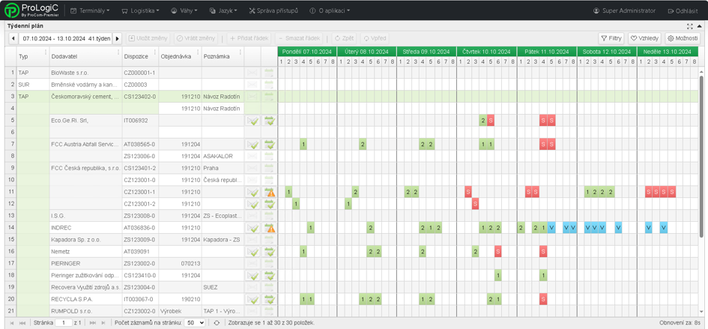This screenshot has width=708, height=329.
Task: Click the fullscreen expand icon in panel header
Action: 689,26
